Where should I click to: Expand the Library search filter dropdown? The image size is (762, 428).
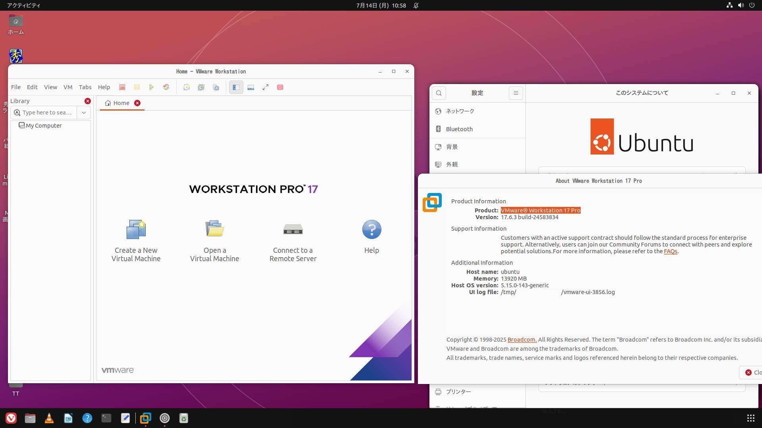[x=84, y=113]
